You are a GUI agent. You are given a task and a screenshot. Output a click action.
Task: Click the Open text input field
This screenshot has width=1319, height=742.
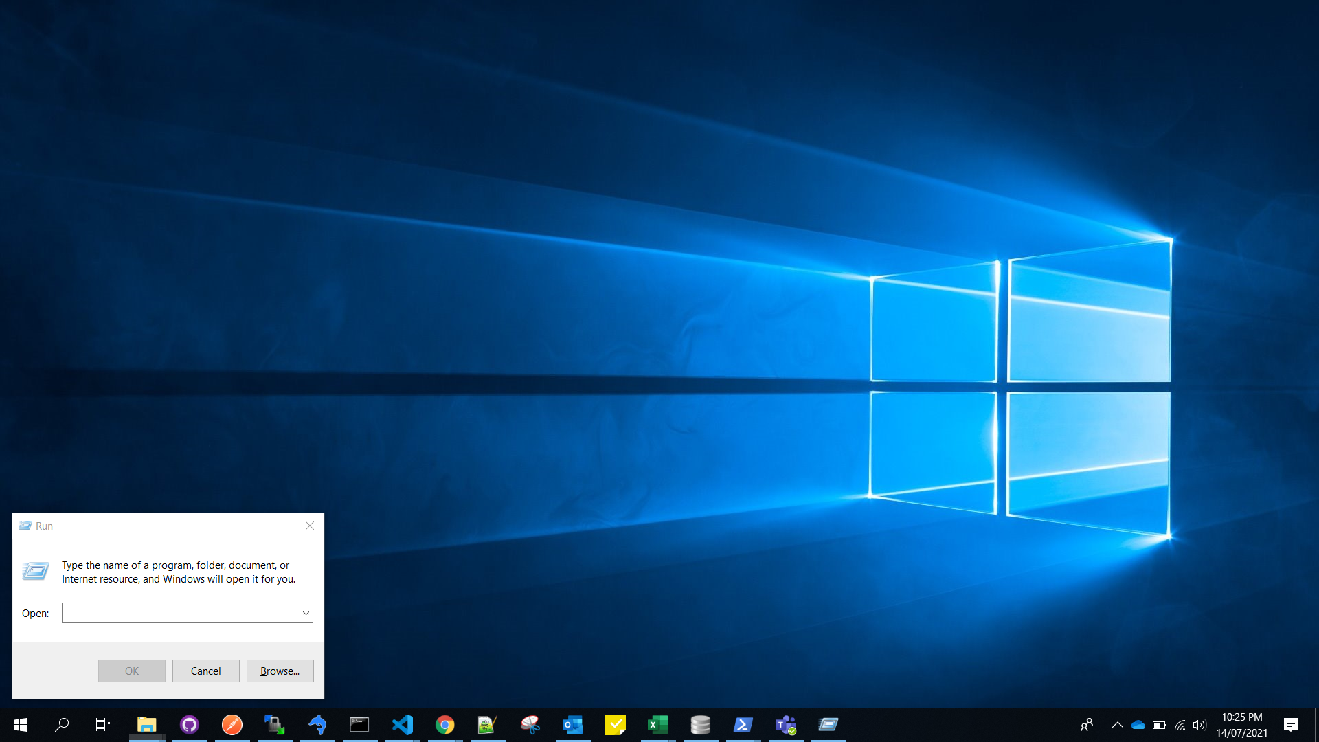pos(180,613)
